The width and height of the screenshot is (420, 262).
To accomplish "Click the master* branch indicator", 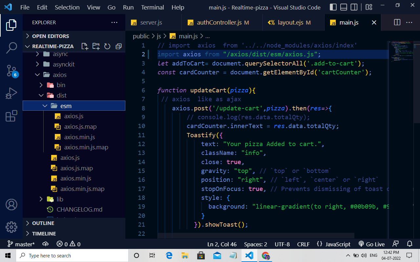I will coord(21,244).
